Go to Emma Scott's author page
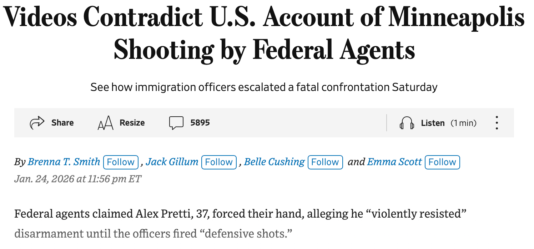 [394, 162]
